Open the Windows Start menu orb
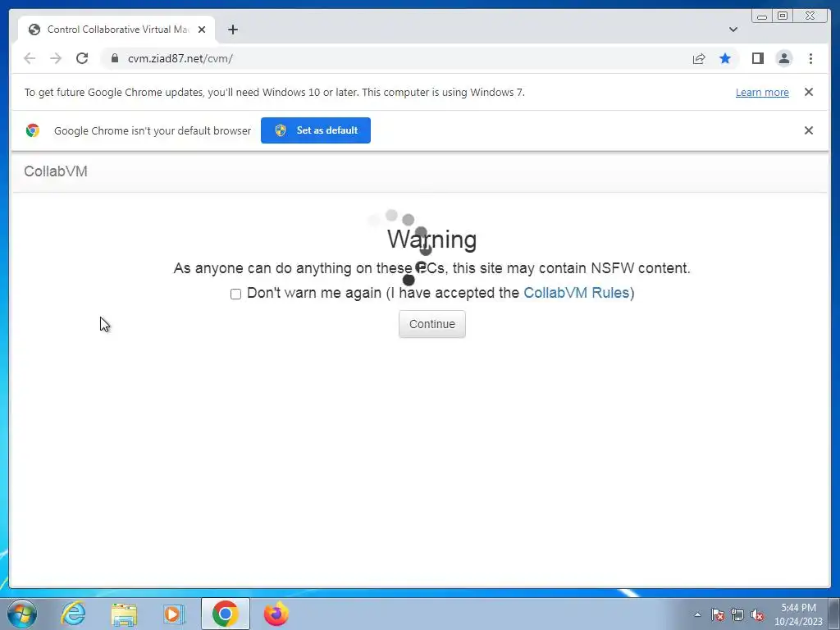The image size is (840, 630). coord(22,614)
